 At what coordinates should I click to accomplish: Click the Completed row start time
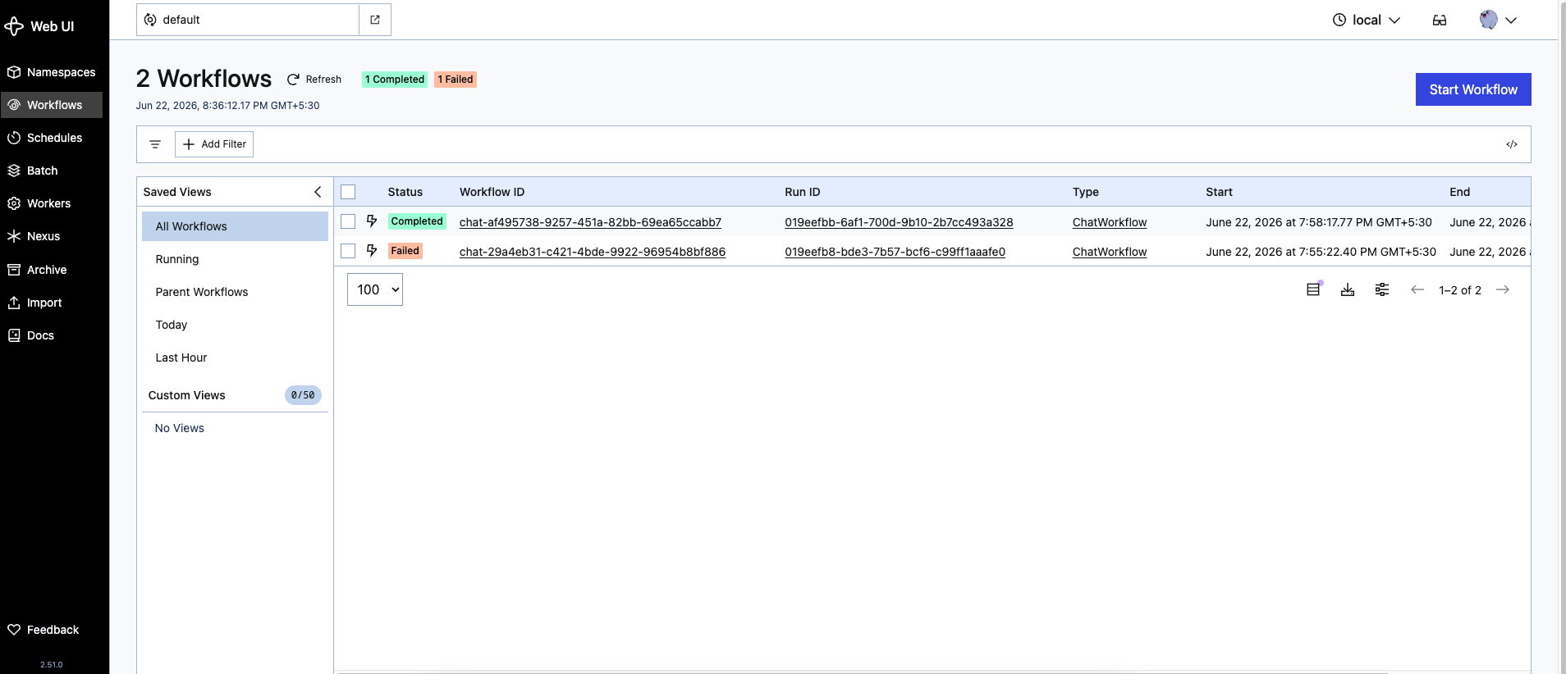(x=1319, y=222)
